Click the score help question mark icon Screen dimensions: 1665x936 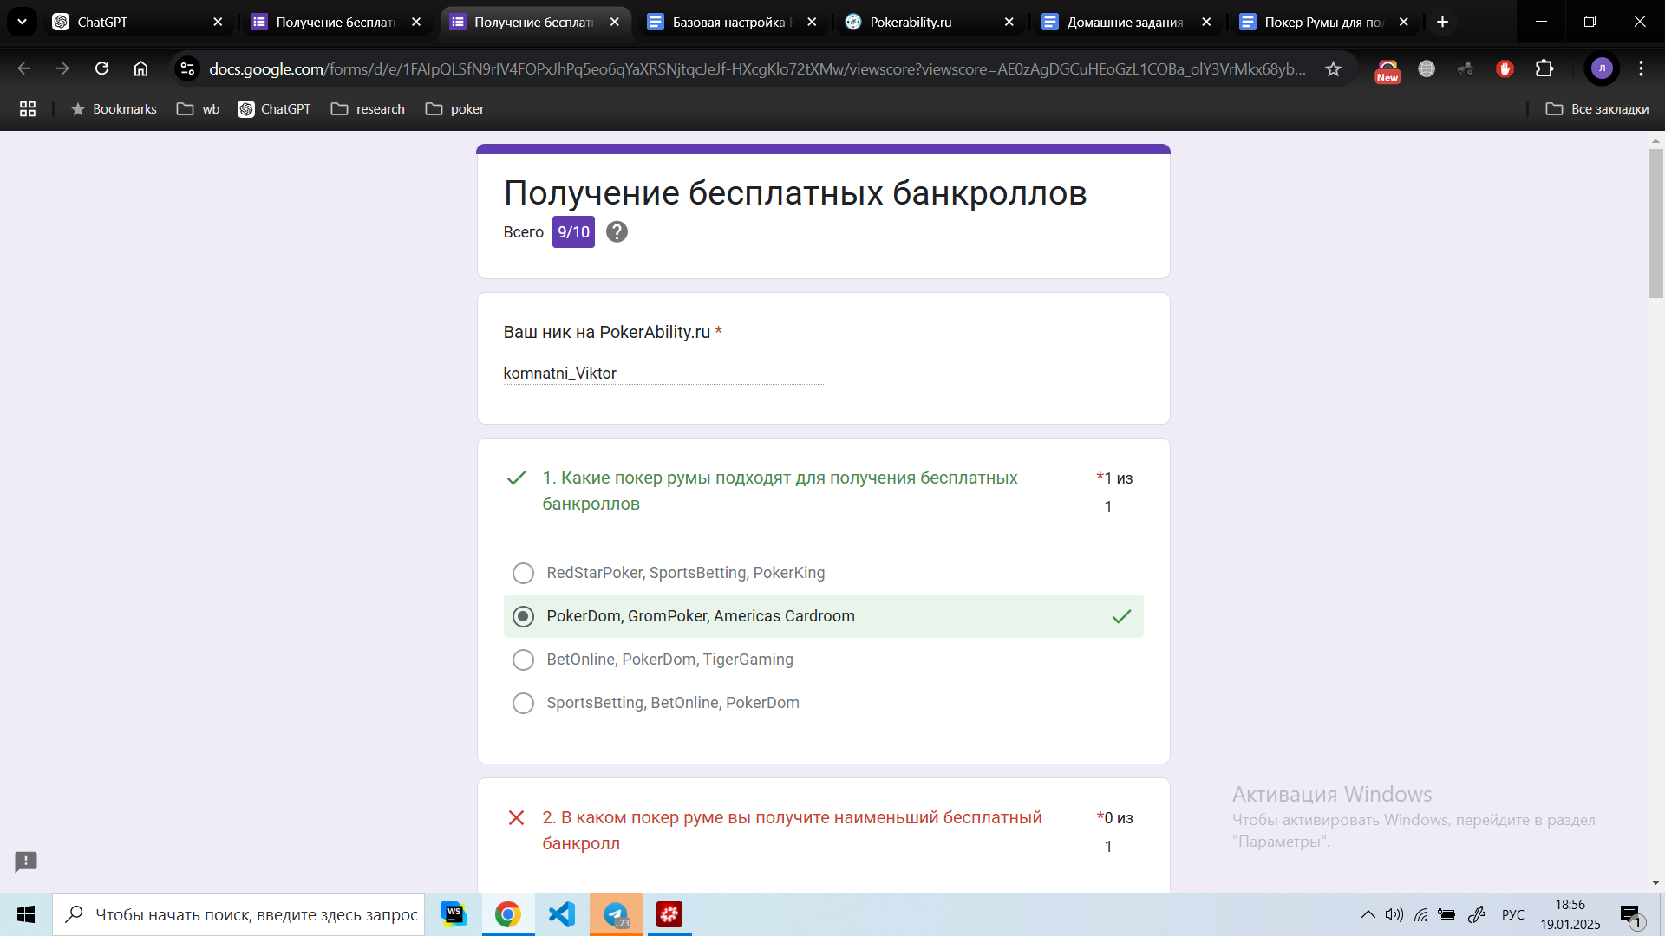click(x=617, y=231)
